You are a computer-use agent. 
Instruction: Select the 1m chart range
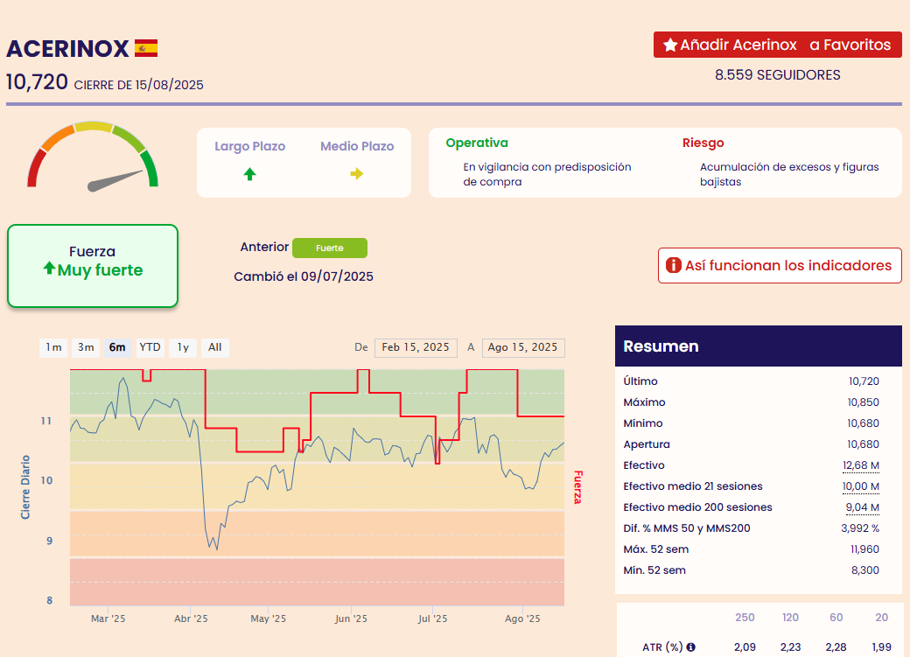53,347
